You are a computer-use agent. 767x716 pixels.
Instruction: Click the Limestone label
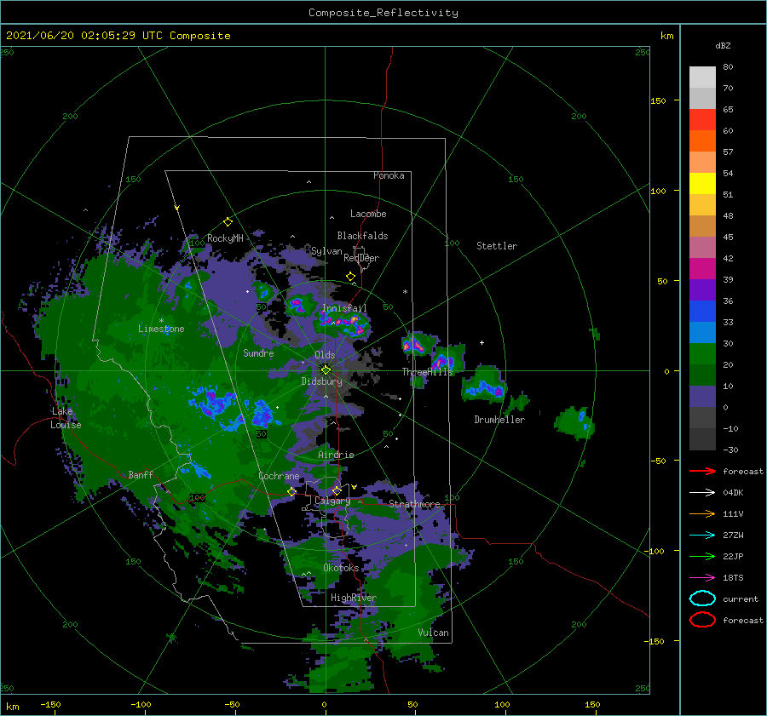[x=161, y=329]
